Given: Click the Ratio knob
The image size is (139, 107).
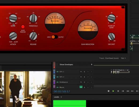Looking at the screenshot, I should click(13, 18).
